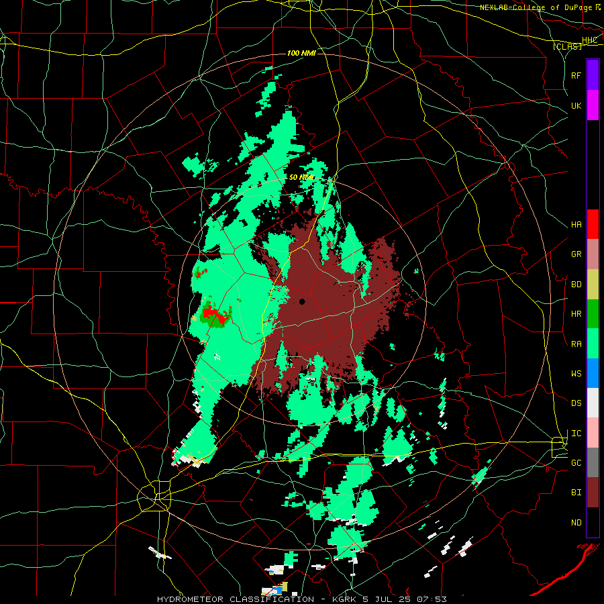604x604 pixels.
Task: Click the yellow BD legend color swatch
Action: click(x=593, y=284)
